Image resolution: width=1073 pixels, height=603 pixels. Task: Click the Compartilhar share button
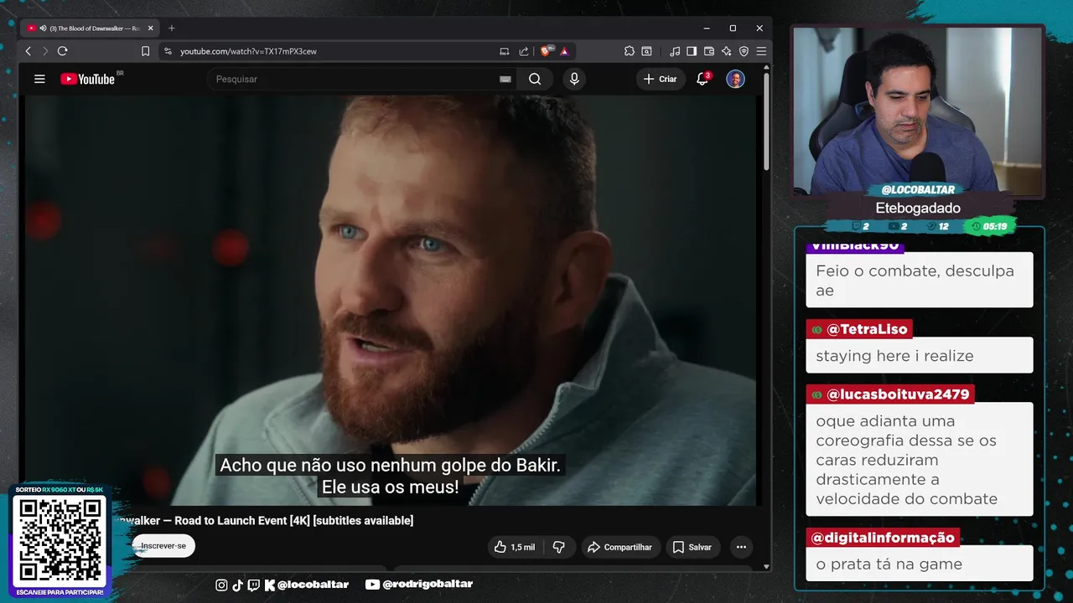pos(620,547)
